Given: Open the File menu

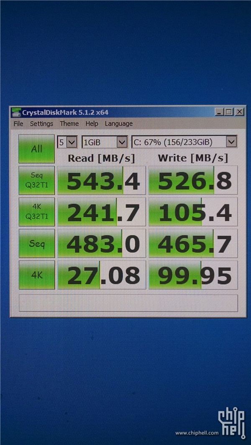Looking at the screenshot, I should pyautogui.click(x=18, y=124).
